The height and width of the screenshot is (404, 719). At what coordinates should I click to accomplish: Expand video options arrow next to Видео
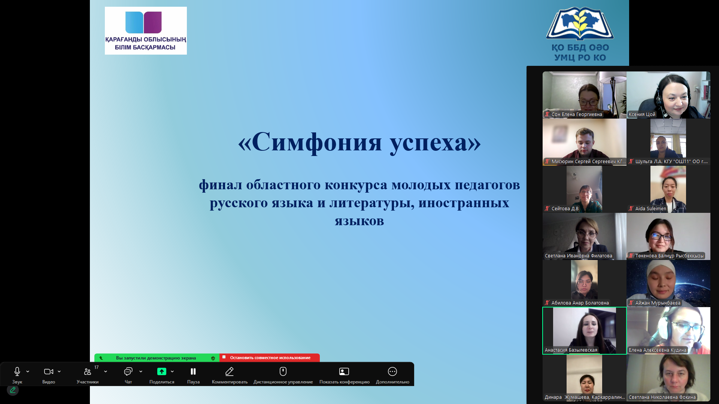(59, 371)
